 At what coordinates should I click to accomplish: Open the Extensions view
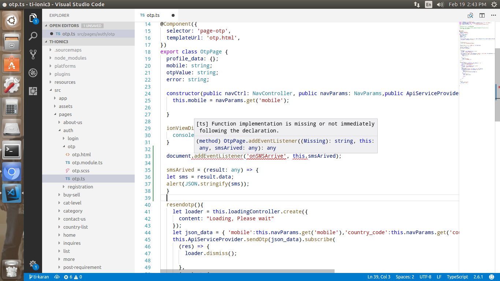coord(33,91)
